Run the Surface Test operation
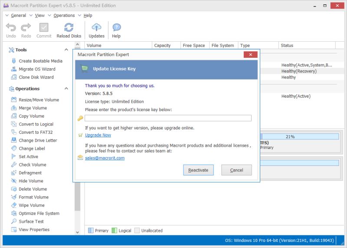This screenshot has width=347, height=248. click(31, 222)
